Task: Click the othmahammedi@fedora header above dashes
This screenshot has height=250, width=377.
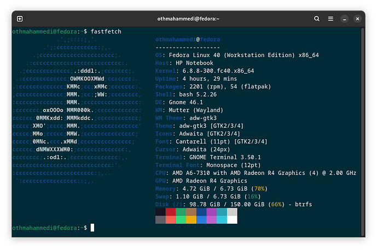Action: coord(188,39)
